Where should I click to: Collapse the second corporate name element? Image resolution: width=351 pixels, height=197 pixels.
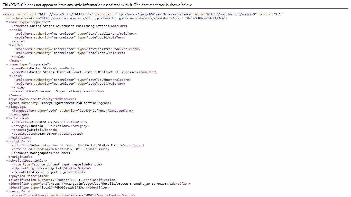click(x=7, y=64)
